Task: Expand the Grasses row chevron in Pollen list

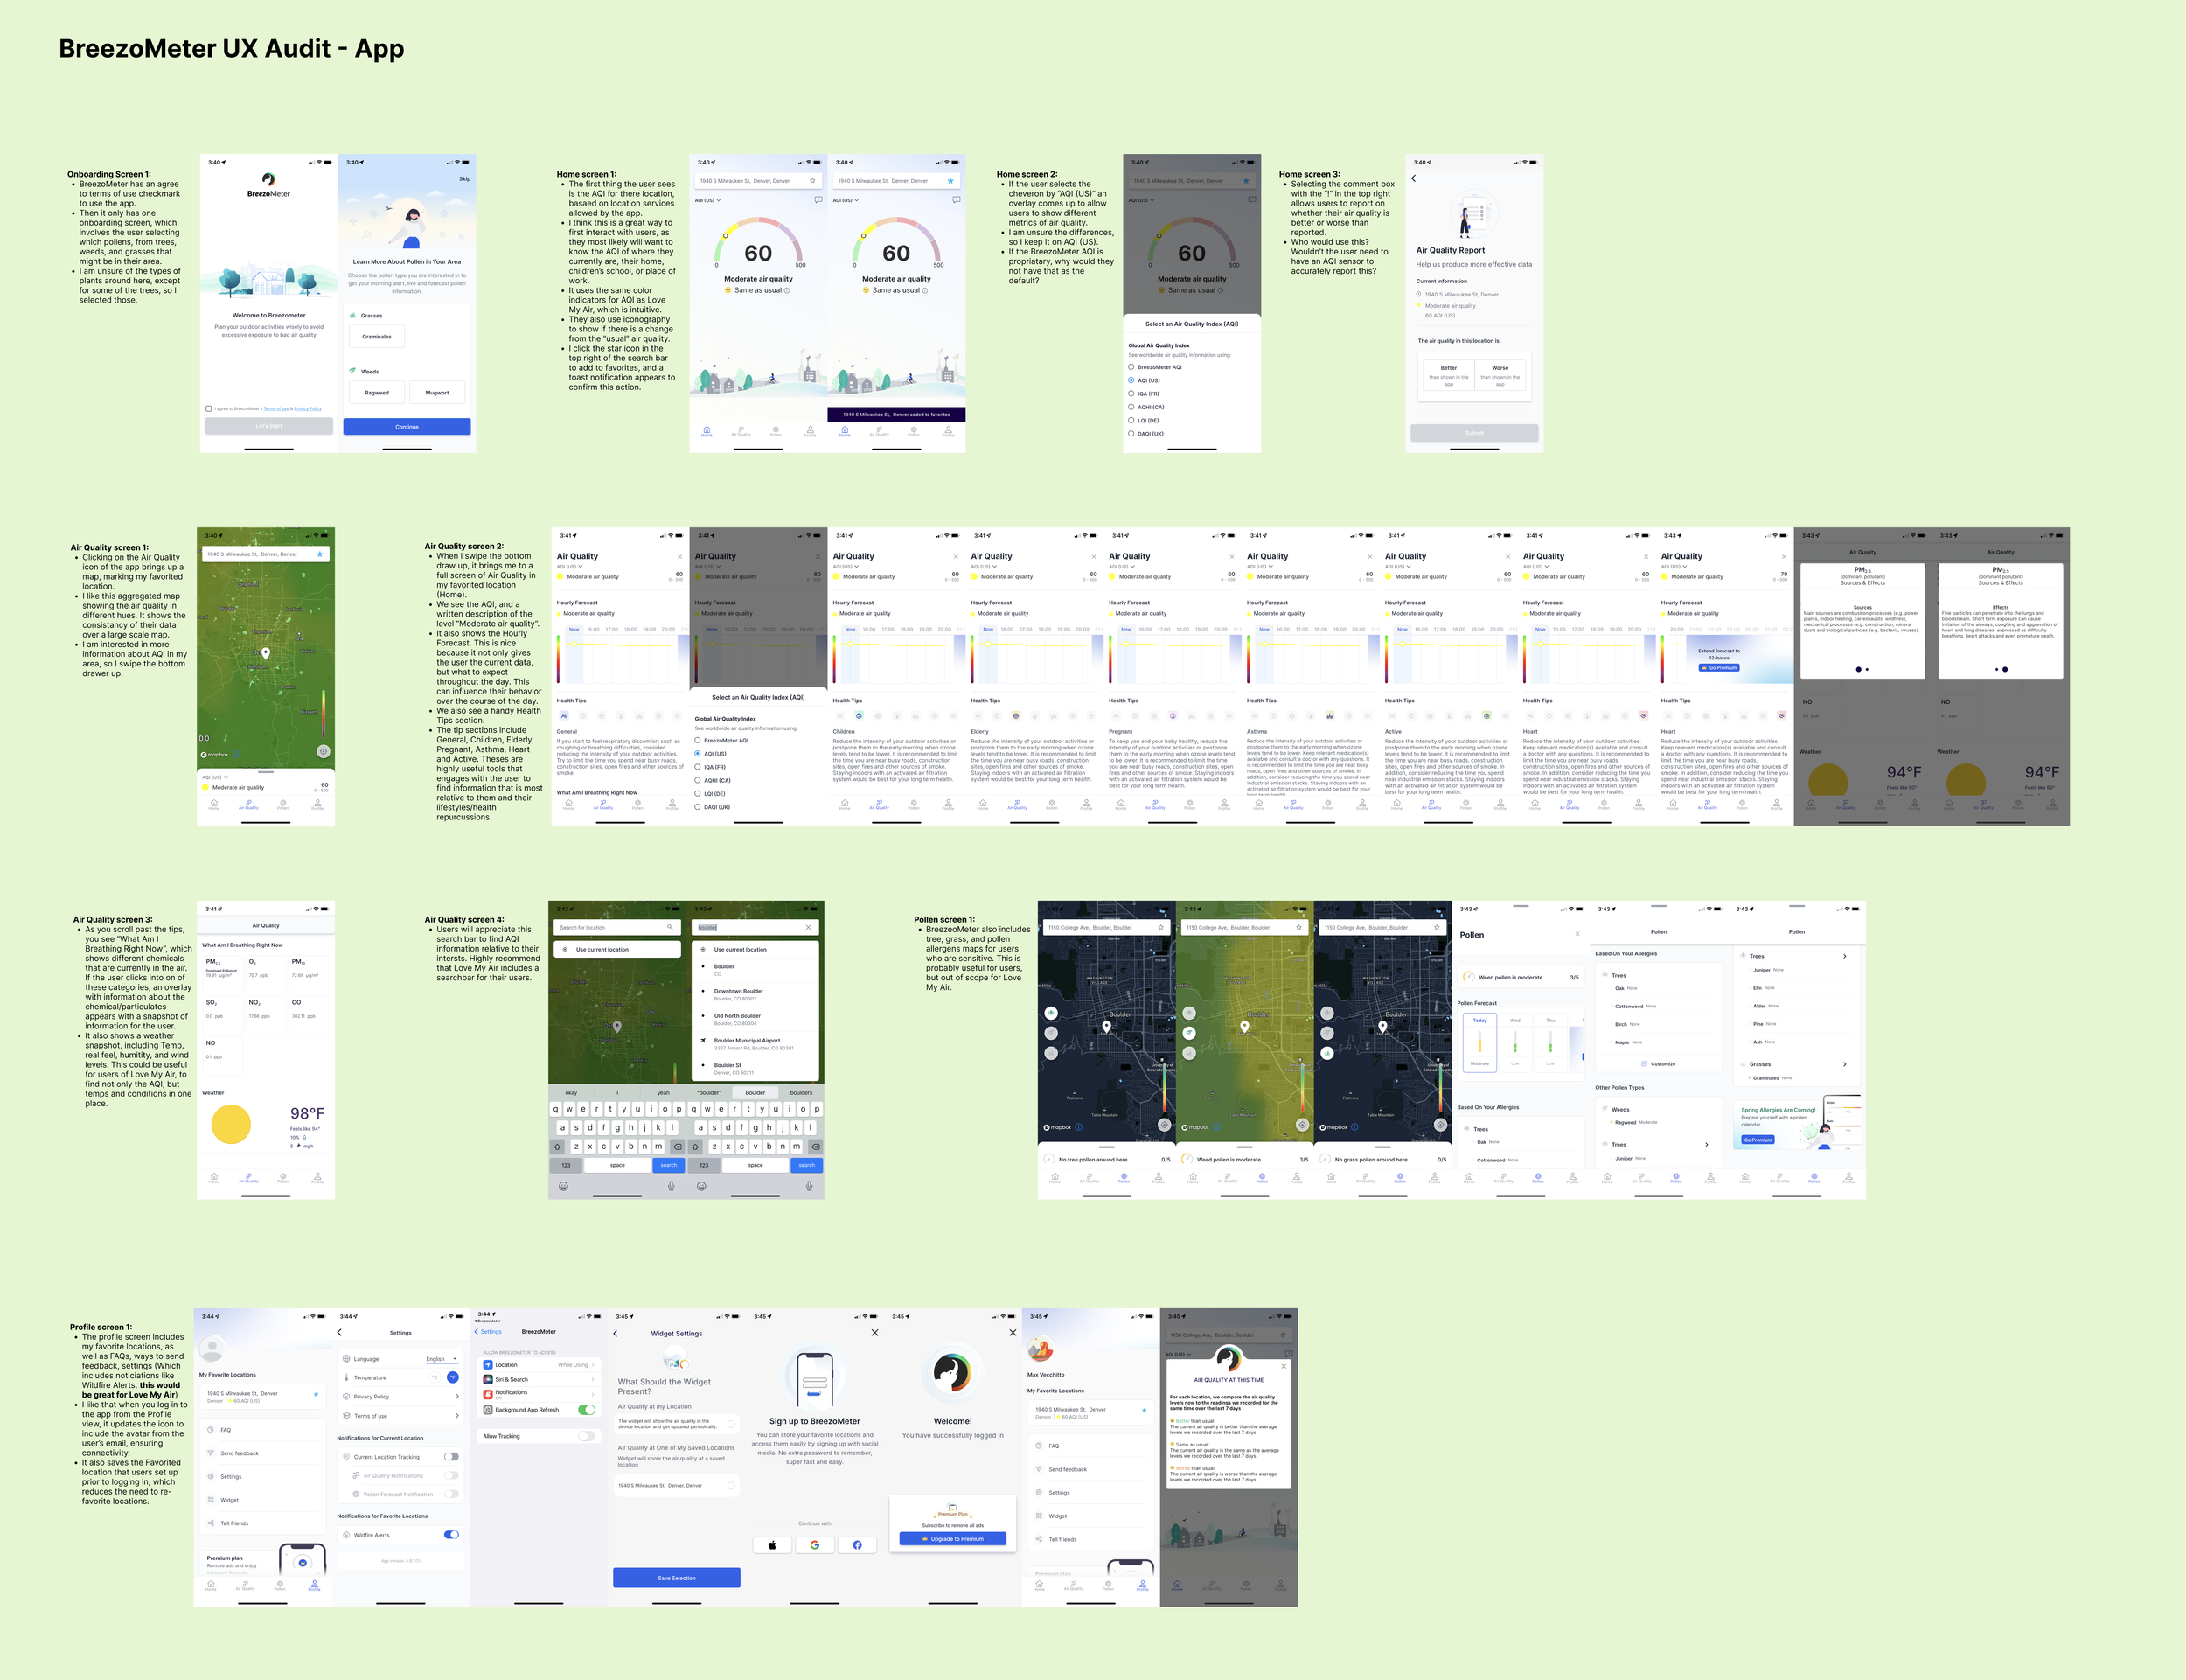Action: (1844, 1064)
